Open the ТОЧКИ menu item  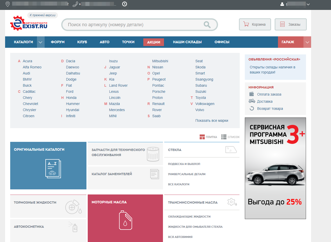click(128, 42)
